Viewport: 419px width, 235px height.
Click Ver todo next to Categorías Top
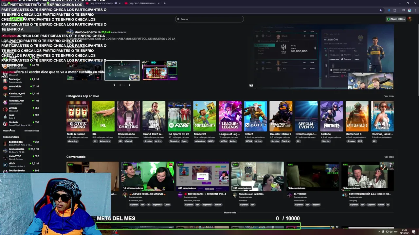[389, 96]
